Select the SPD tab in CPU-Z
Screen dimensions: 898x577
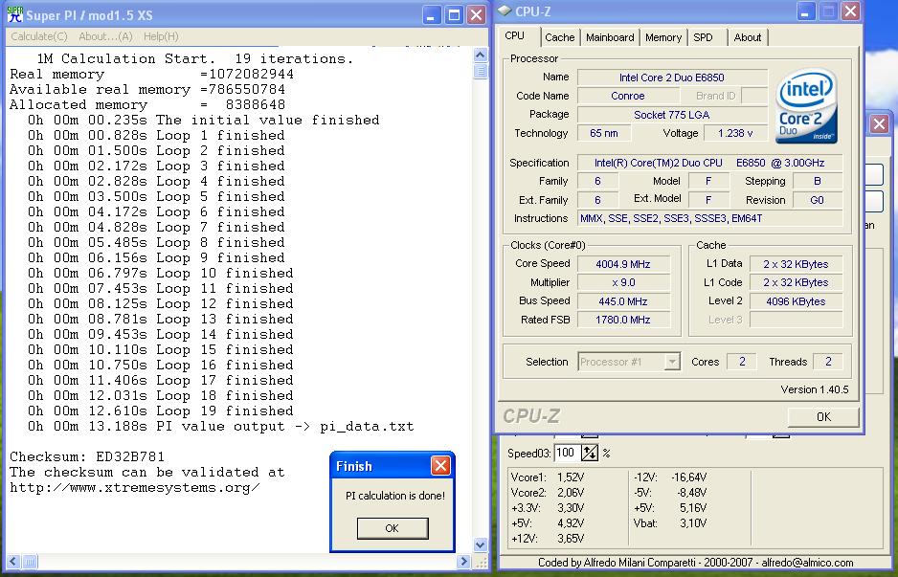click(x=704, y=37)
